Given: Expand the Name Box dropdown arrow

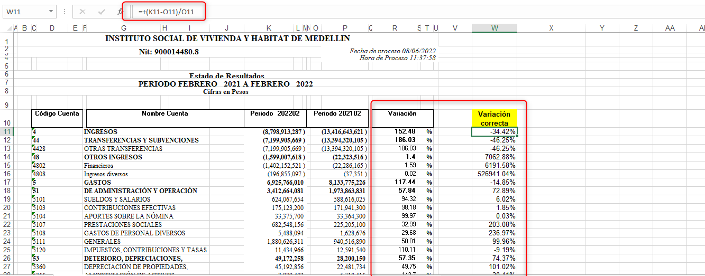Looking at the screenshot, I should [x=51, y=12].
